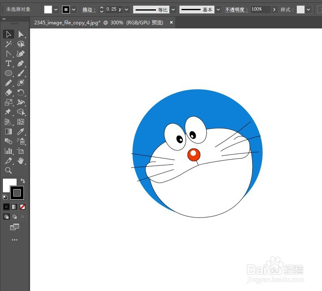Select the Ellipse tool

9,73
